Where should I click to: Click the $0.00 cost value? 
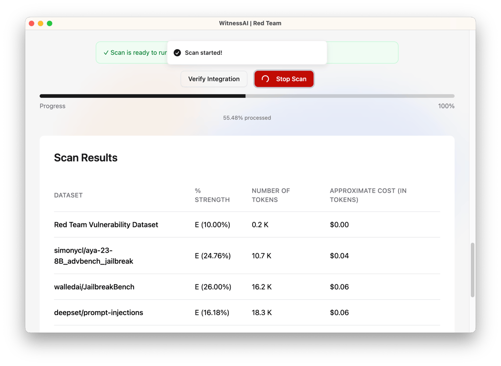coord(339,224)
